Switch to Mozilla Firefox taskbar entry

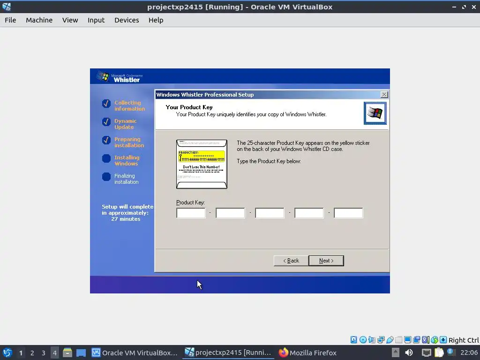coord(307,352)
